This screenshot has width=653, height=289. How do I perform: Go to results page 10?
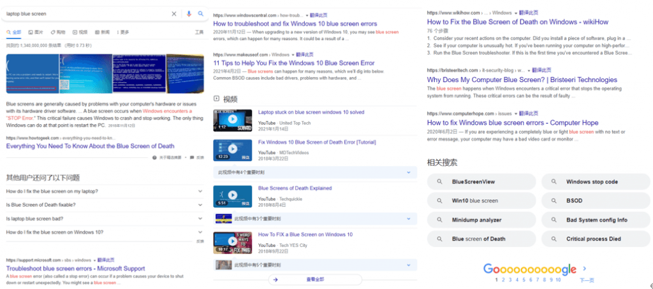pos(558,280)
